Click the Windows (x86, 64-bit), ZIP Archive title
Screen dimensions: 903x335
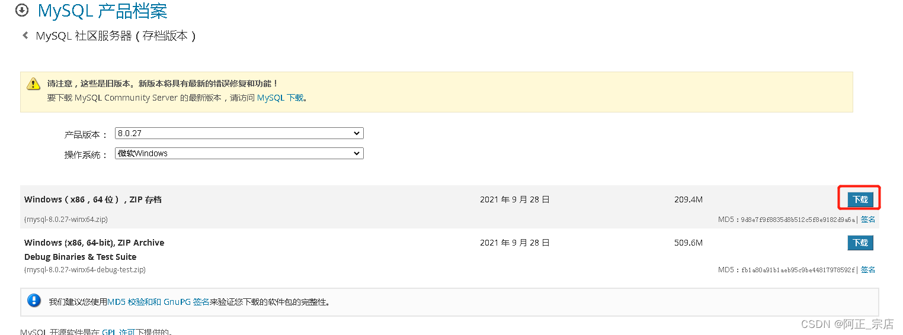94,243
